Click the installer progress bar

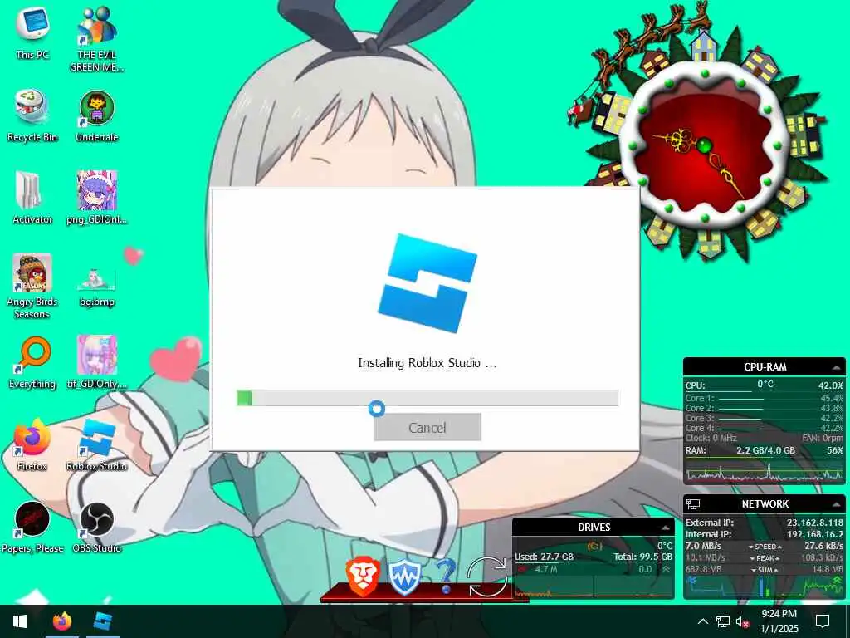427,398
